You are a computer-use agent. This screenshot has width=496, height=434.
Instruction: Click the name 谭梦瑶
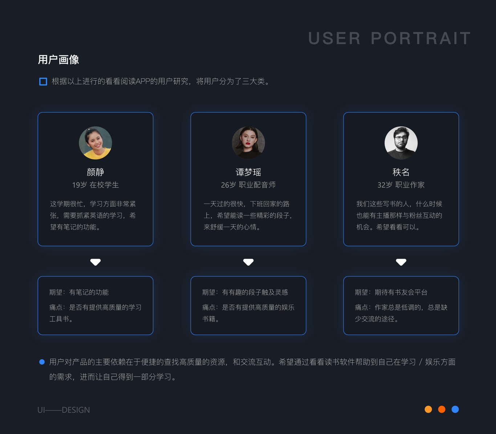[x=248, y=172]
